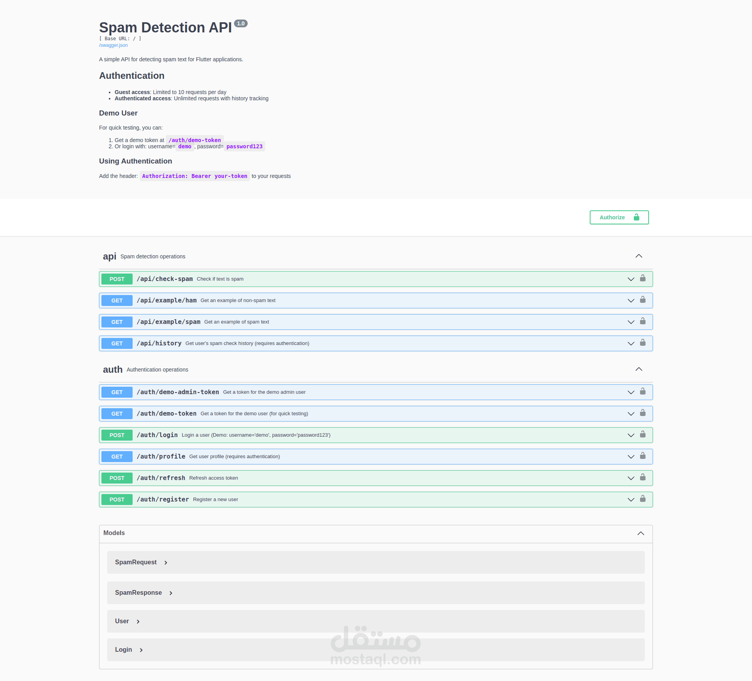
Task: Collapse the auth operations section
Action: (638, 369)
